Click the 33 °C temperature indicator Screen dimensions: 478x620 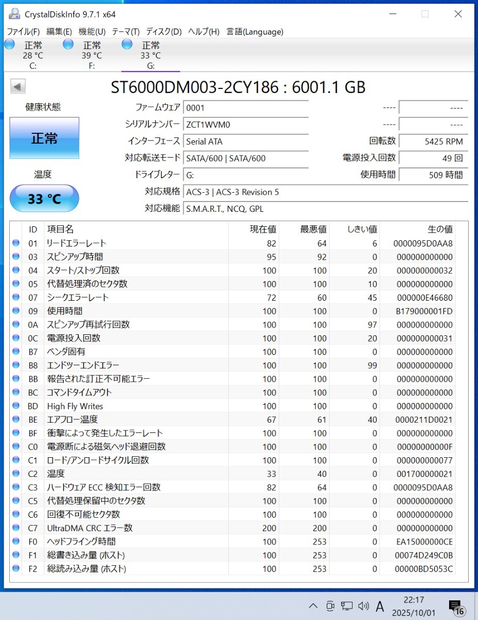(x=44, y=198)
